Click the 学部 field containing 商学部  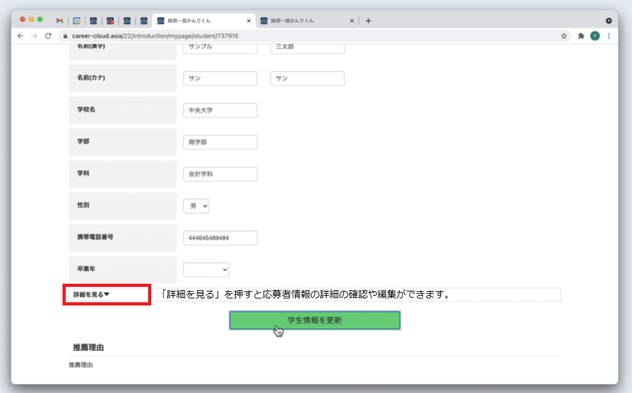tap(220, 143)
